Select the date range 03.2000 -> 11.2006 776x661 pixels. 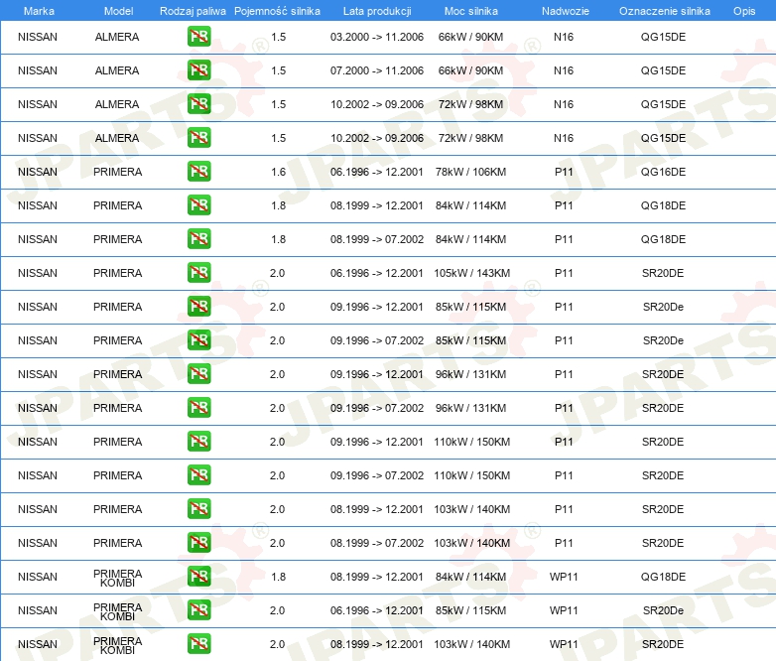377,37
